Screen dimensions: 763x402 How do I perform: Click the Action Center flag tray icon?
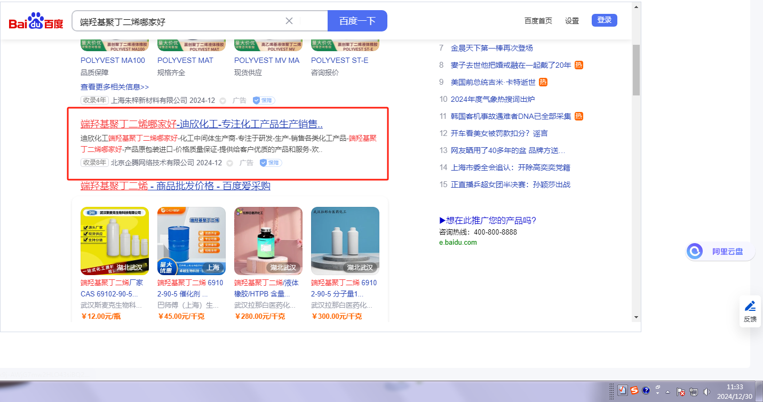pyautogui.click(x=681, y=391)
